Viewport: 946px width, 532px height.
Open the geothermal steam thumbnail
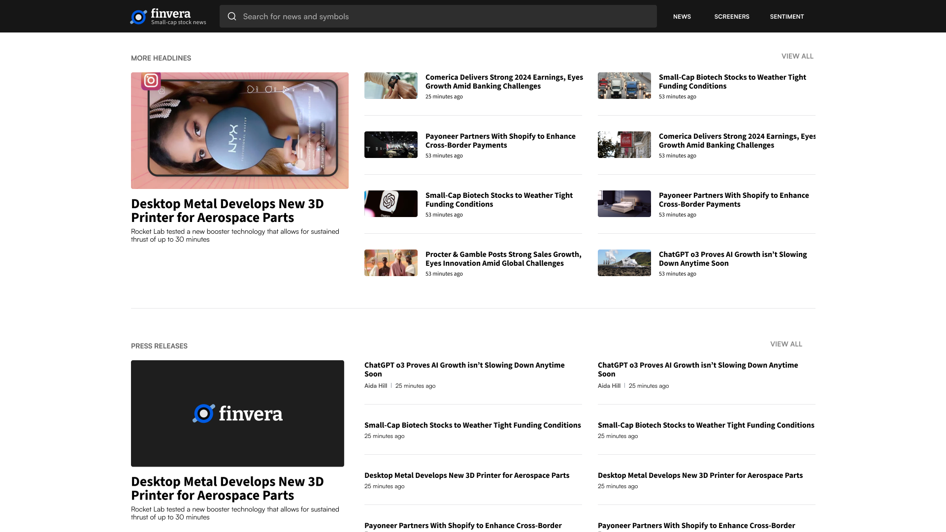(624, 263)
